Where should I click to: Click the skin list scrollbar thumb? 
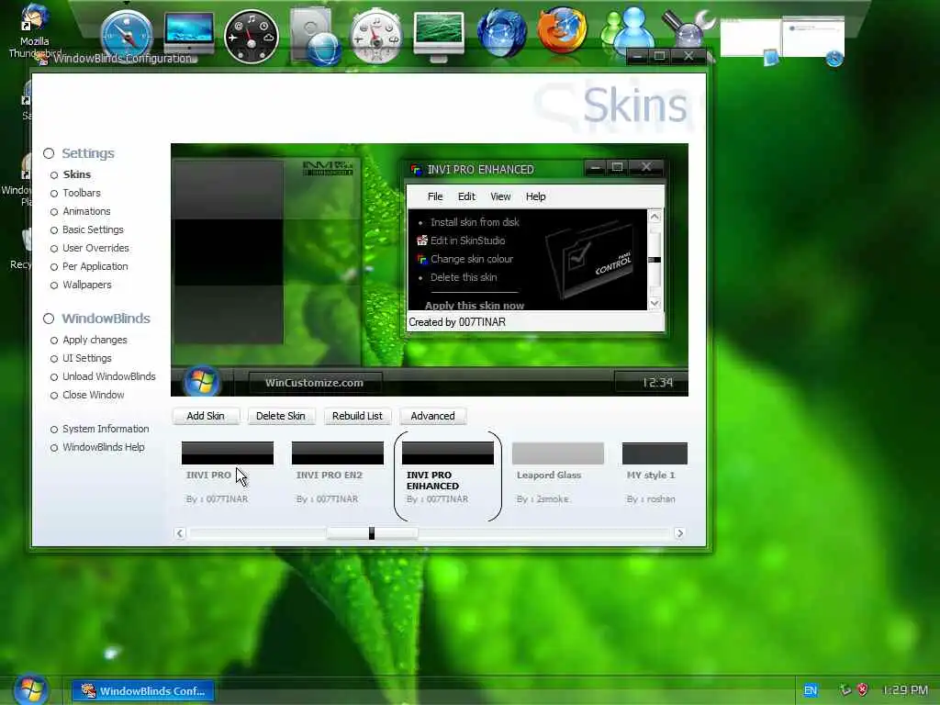[372, 533]
